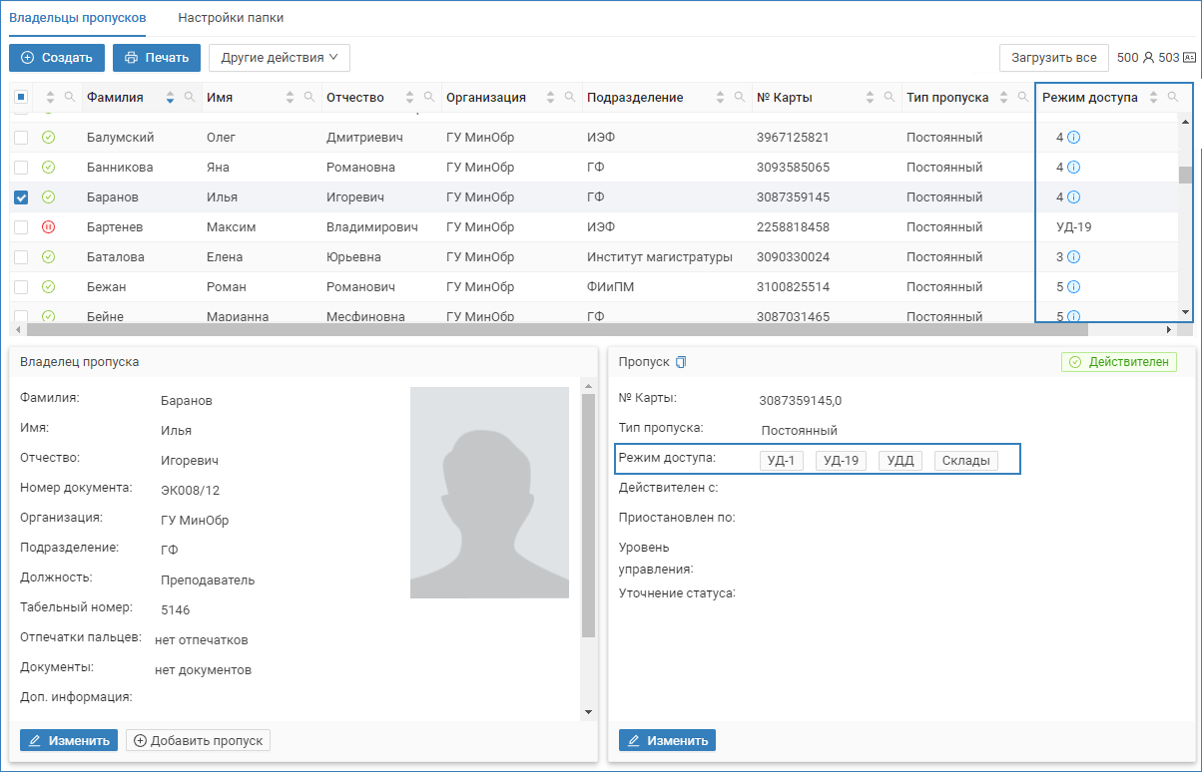Uncheck the checkbox for Баранов row
Viewport: 1202px width, 772px height.
[21, 197]
